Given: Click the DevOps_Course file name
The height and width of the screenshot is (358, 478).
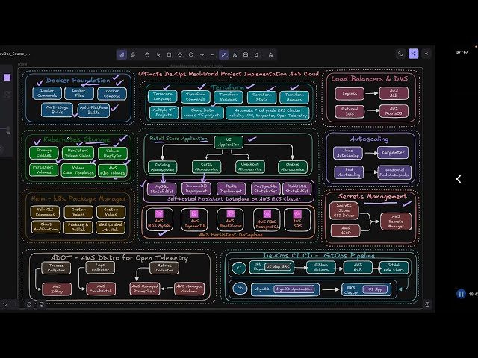Looking at the screenshot, I should coord(15,54).
